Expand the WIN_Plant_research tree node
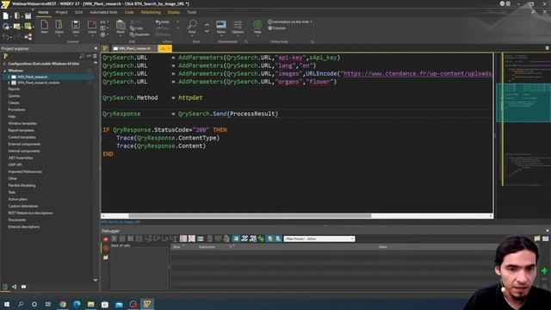This screenshot has width=551, height=310. [x=9, y=77]
